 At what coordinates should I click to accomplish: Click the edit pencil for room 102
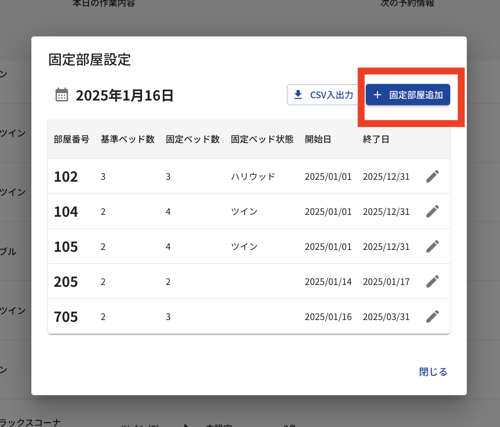[x=432, y=176]
